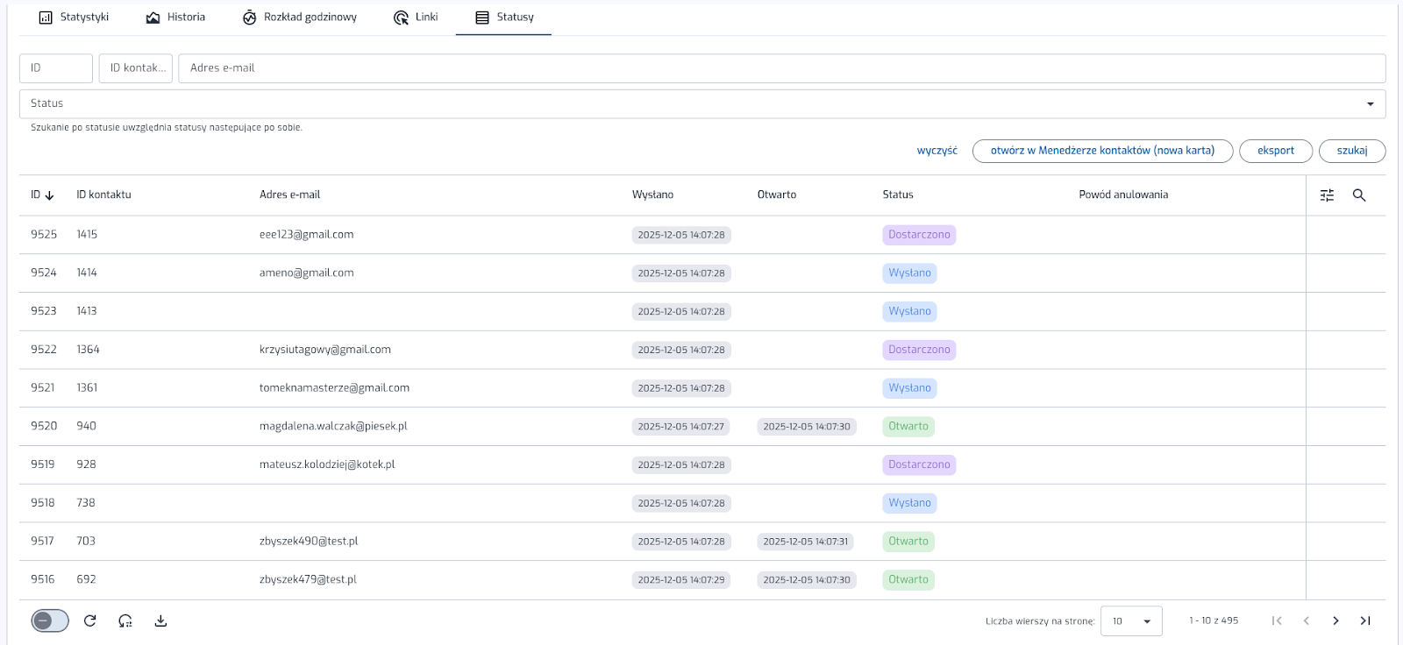Click otwórz w Menedżerze kontaktów button

pyautogui.click(x=1101, y=151)
